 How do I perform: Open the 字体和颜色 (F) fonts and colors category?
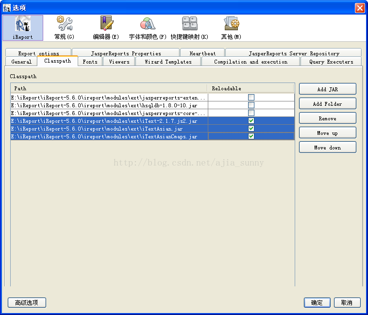tap(148, 28)
